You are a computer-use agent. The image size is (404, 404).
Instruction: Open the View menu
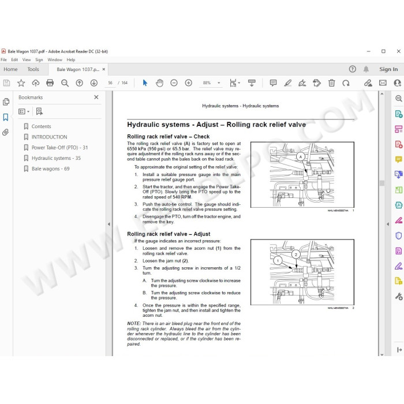click(x=27, y=60)
